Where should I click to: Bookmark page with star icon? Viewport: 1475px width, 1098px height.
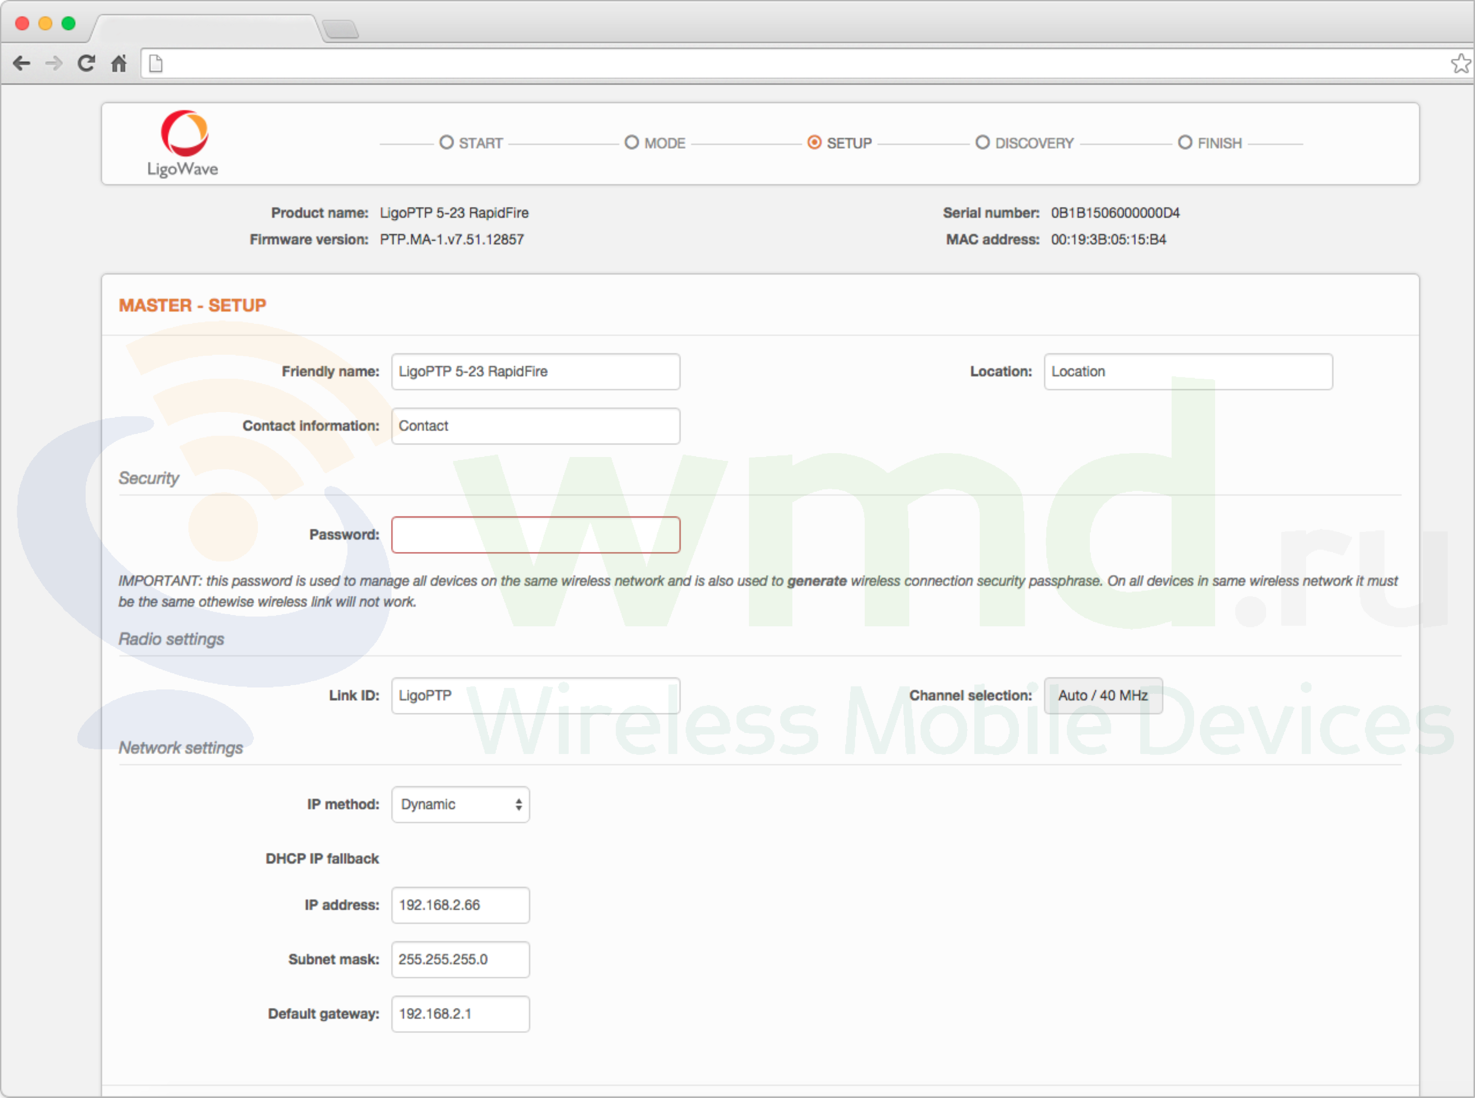click(1460, 64)
